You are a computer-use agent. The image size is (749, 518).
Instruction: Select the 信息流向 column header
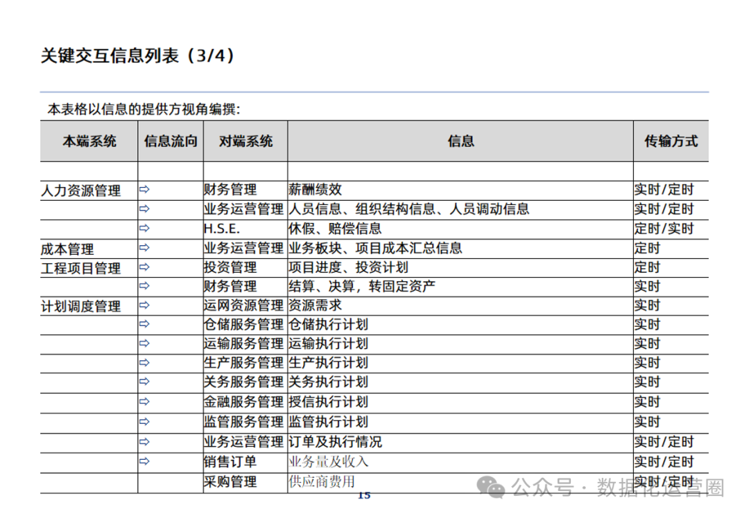pyautogui.click(x=171, y=141)
